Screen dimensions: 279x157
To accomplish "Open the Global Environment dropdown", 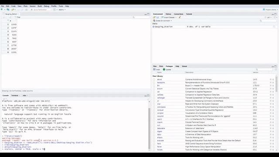I will point(163,20).
